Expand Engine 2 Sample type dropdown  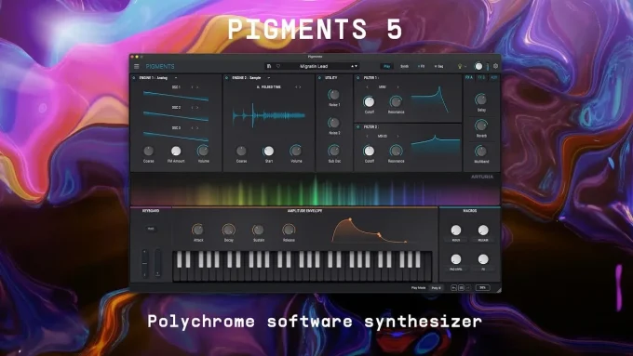269,78
